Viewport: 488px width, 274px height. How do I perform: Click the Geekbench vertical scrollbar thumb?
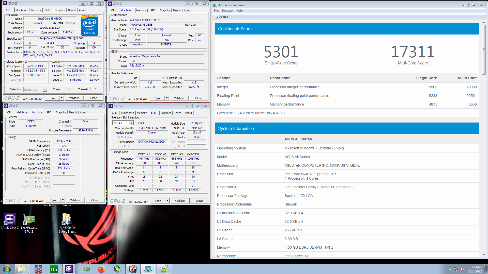(484, 49)
